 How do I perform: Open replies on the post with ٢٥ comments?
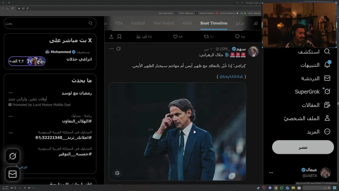pyautogui.click(x=240, y=37)
